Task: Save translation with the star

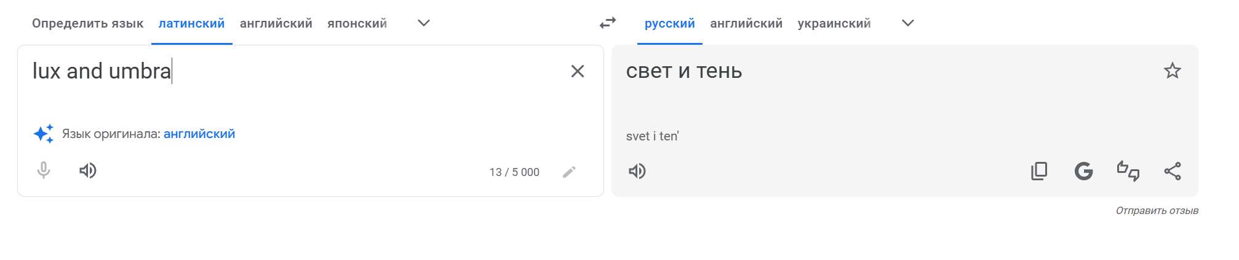Action: [1173, 71]
